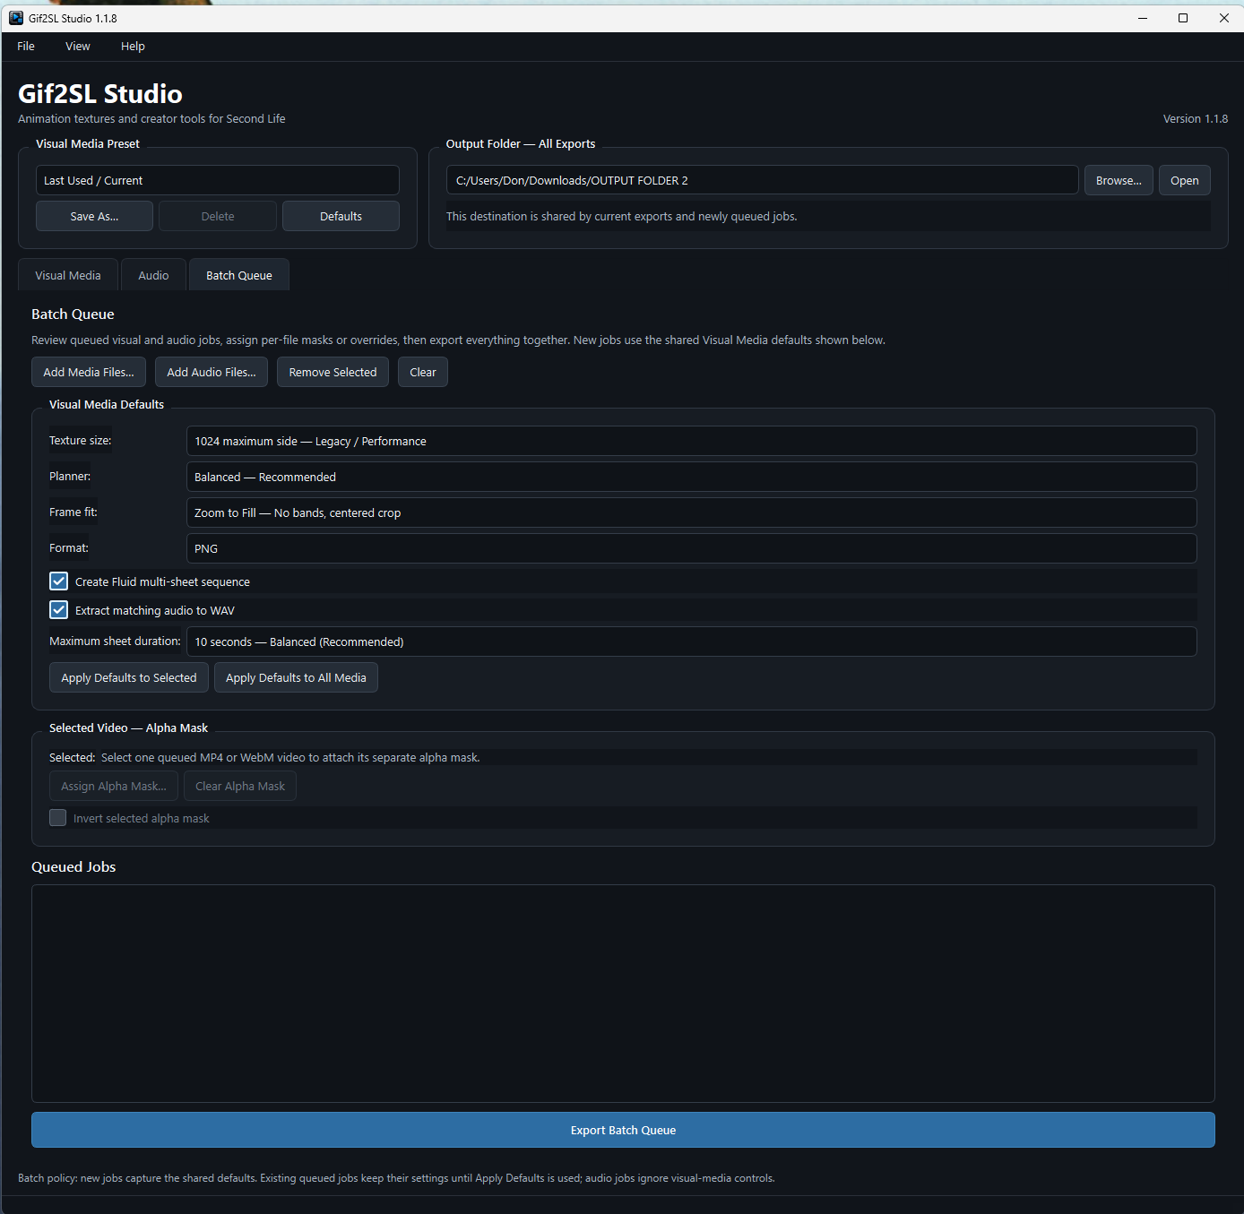Image resolution: width=1244 pixels, height=1214 pixels.
Task: Click the Batch policy status text
Action: tap(396, 1178)
